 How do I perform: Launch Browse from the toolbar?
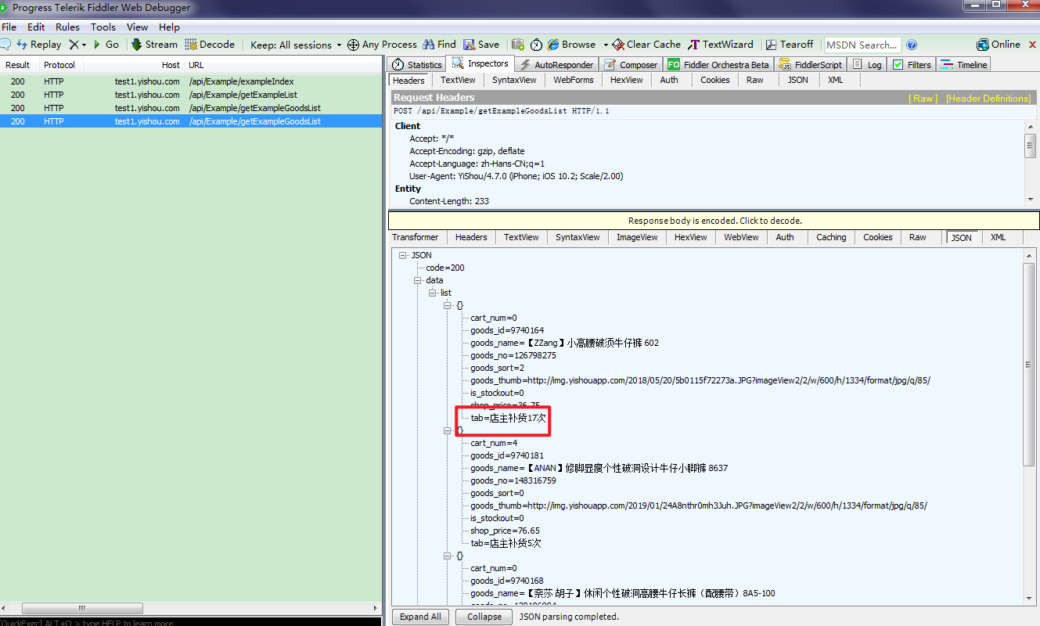point(572,45)
